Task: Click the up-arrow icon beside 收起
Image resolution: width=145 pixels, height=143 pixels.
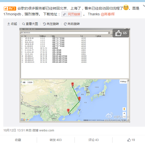Action: click(x=9, y=24)
